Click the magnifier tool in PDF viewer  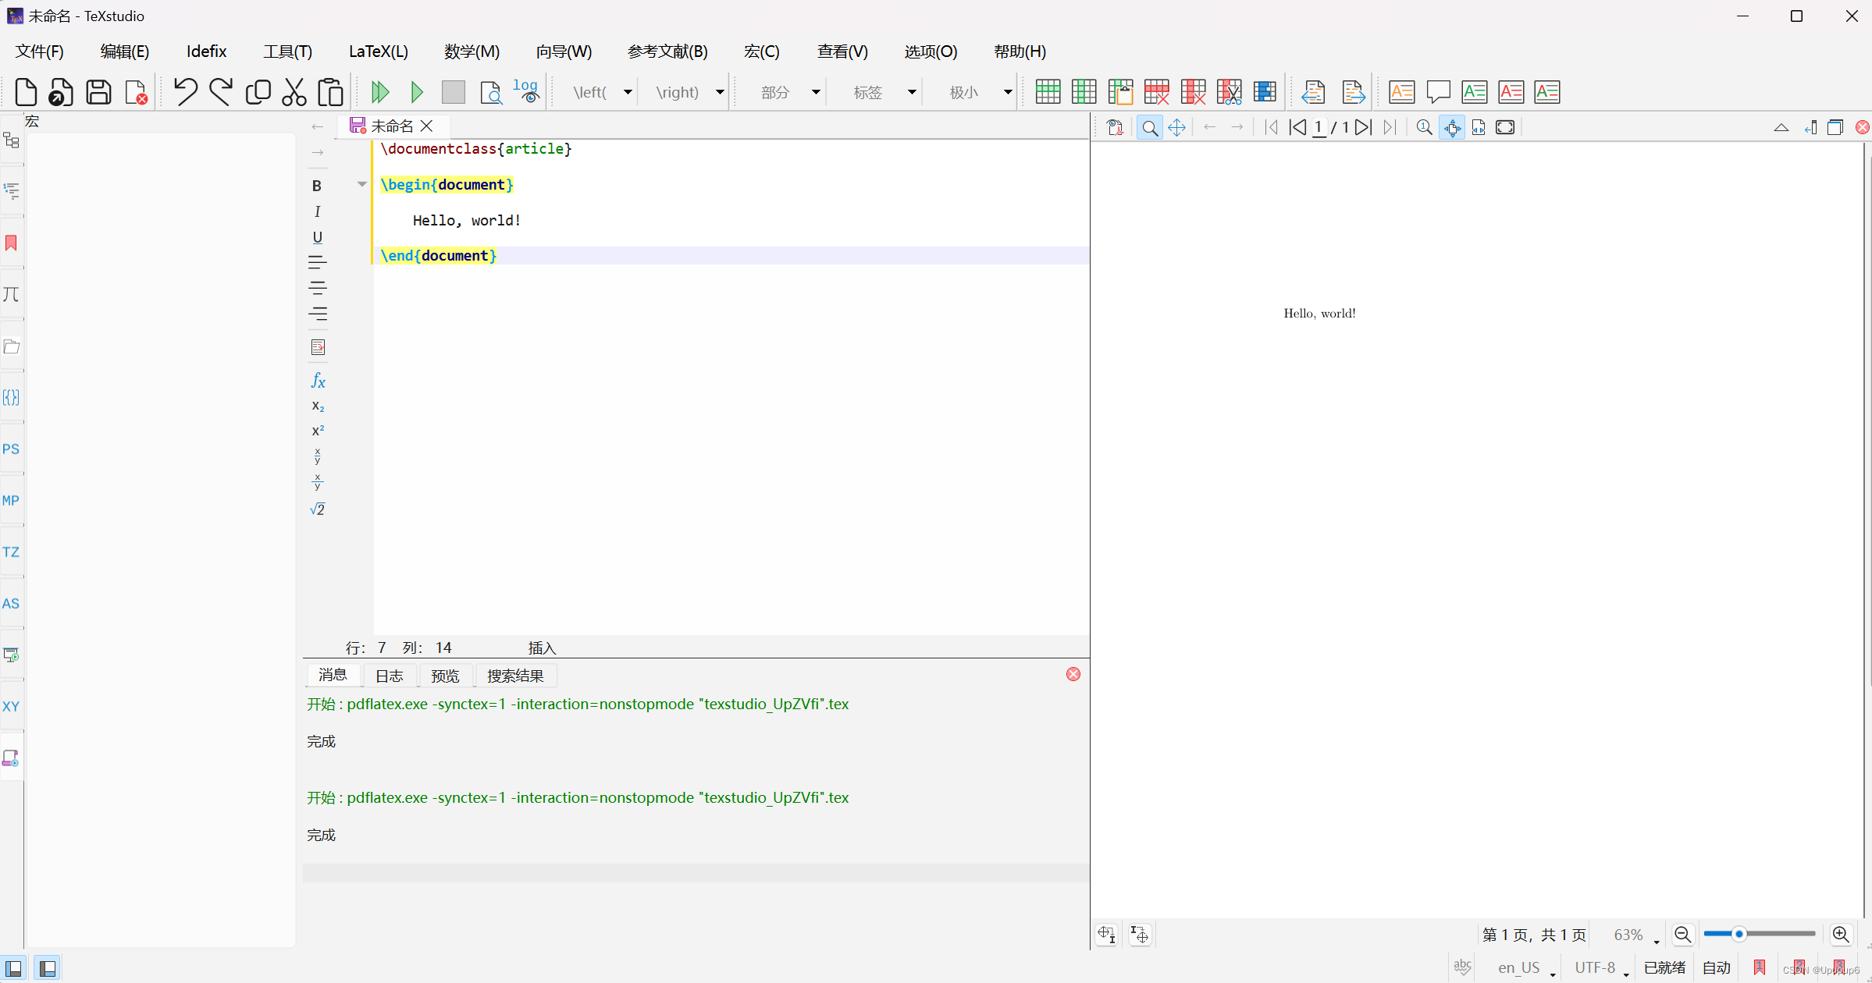1150,127
